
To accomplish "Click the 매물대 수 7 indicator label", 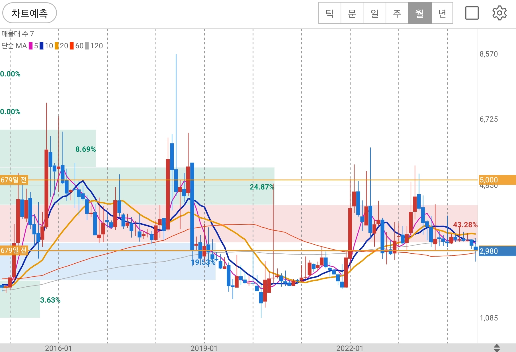I will 18,34.
